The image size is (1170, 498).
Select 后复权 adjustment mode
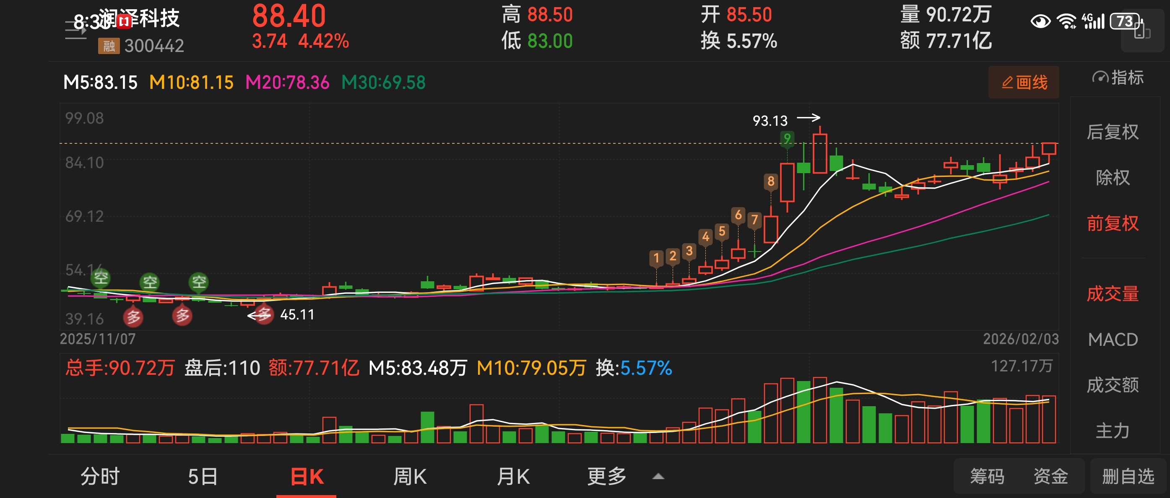1112,132
